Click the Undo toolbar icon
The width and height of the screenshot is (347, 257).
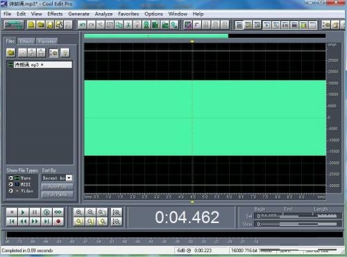(82, 25)
